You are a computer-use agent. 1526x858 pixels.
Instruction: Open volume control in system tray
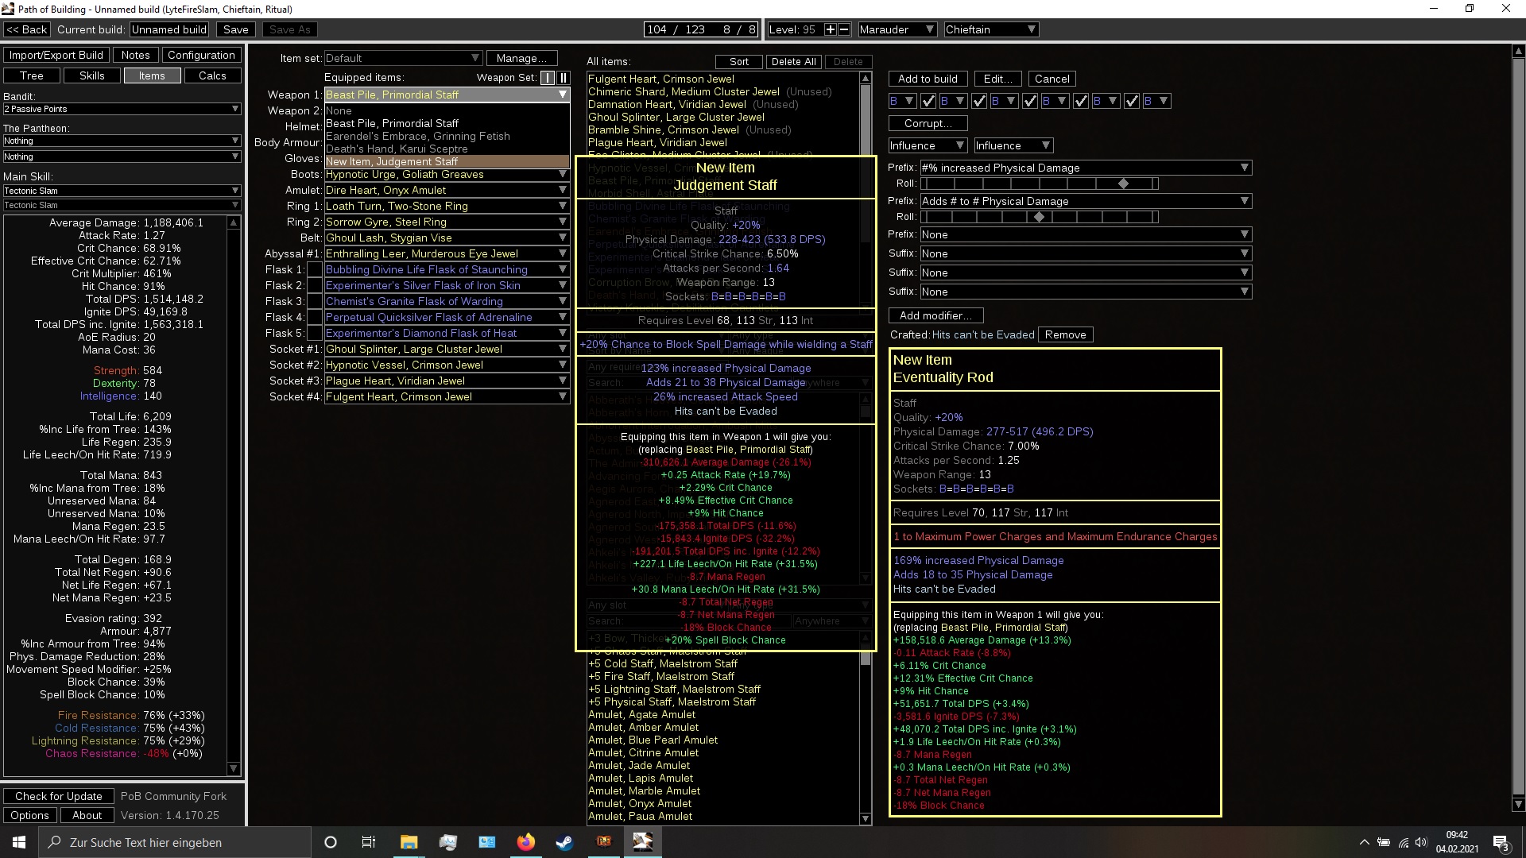(1421, 842)
